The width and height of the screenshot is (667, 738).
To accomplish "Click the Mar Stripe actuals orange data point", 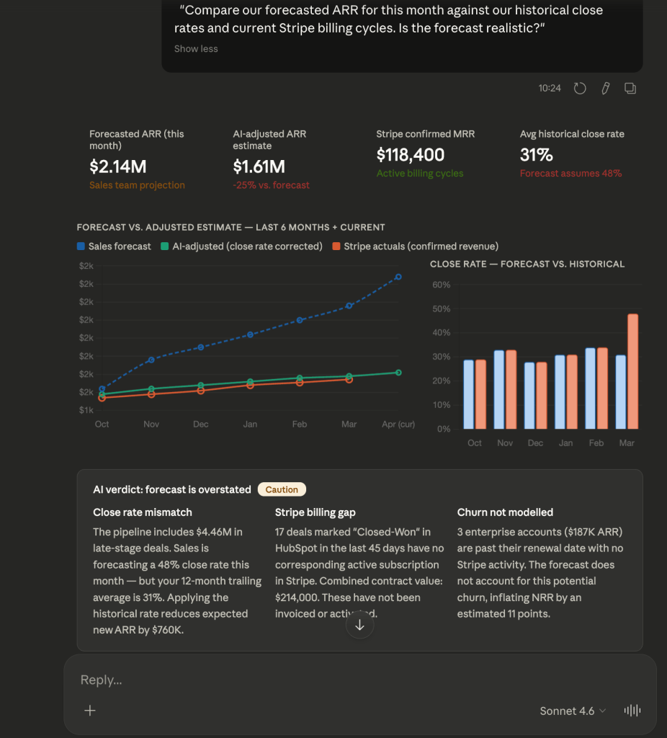I will (x=349, y=379).
